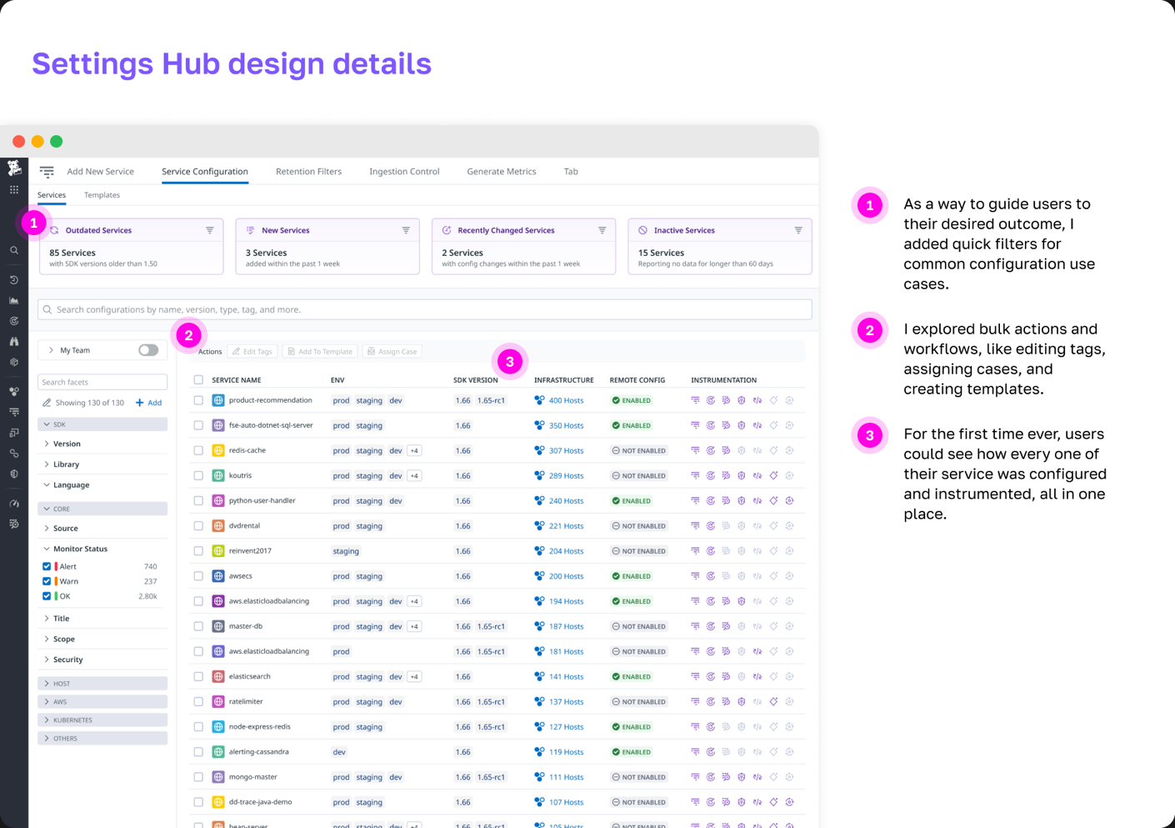This screenshot has width=1175, height=828.
Task: Expand the Library facet
Action: 47,464
